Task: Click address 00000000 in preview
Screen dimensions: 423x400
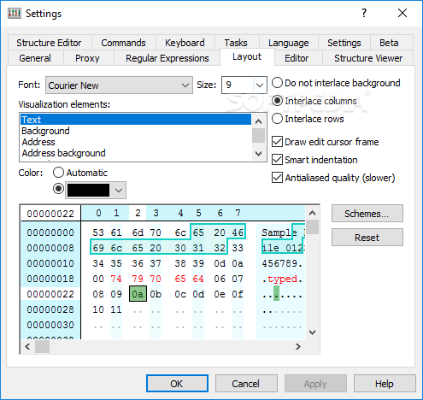Action: (50, 232)
